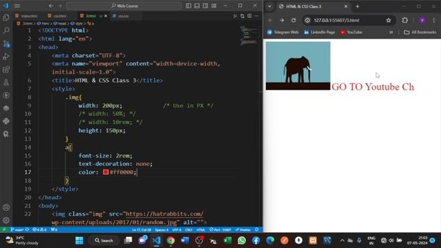The width and height of the screenshot is (441, 248).
Task: Click the a selector breadcrumb item
Action: 90,23
